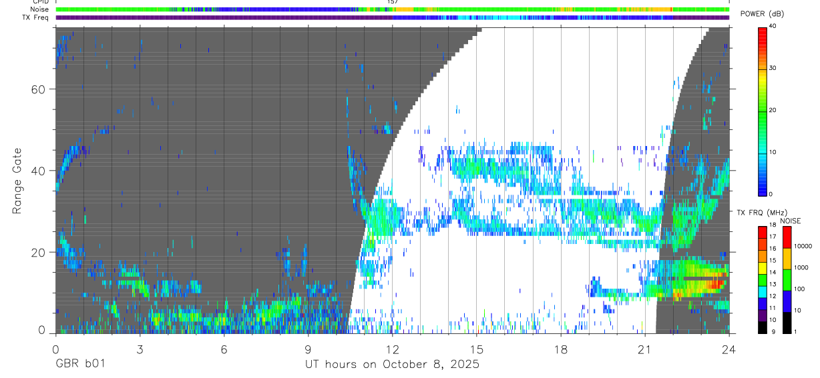The width and height of the screenshot is (820, 378).
Task: Click the 'TX Freq' strip label
Action: [x=37, y=17]
